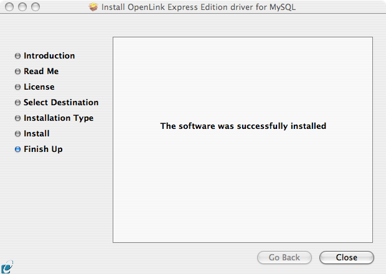Click the Select Destination step bullet
386x274 pixels.
(17, 102)
